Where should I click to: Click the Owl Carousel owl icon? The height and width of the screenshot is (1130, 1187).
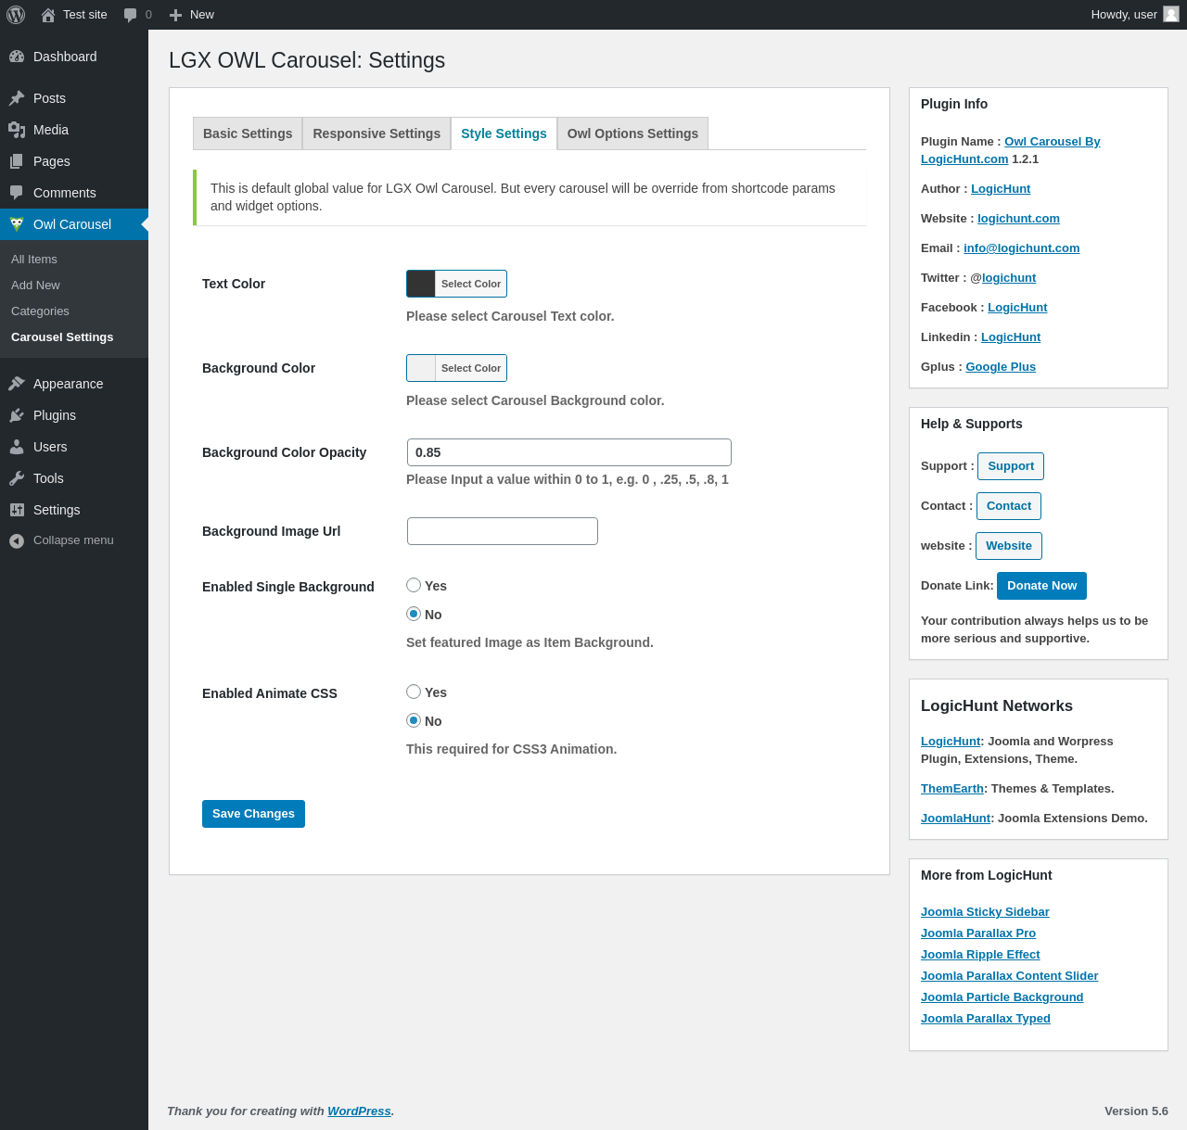coord(17,224)
